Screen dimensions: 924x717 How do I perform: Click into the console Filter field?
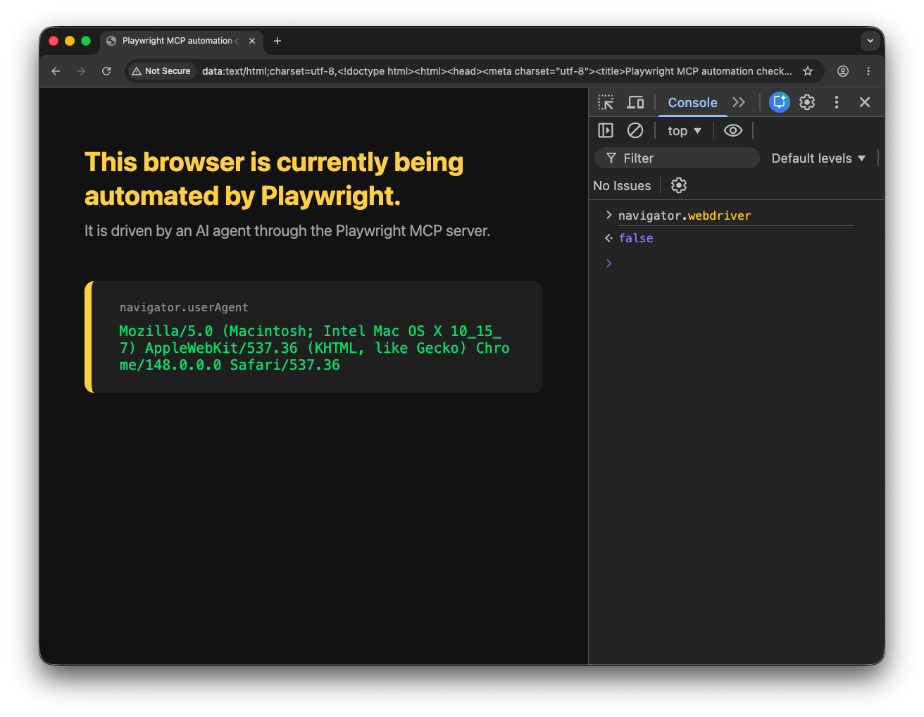pos(678,158)
